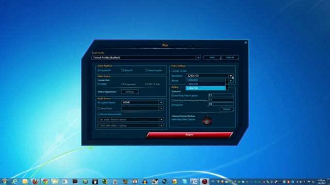Open the Windows Explorer folder taskbar icon
Viewport: 330px width, 185px height.
click(x=55, y=181)
